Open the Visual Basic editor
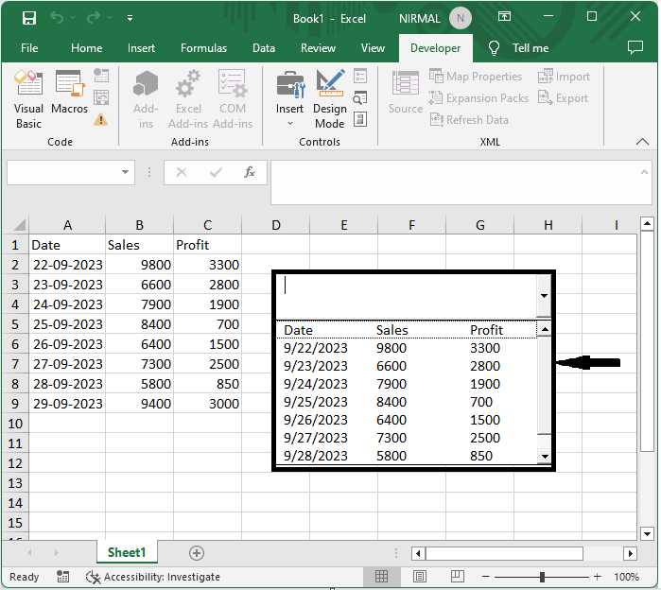The width and height of the screenshot is (661, 590). click(x=28, y=99)
